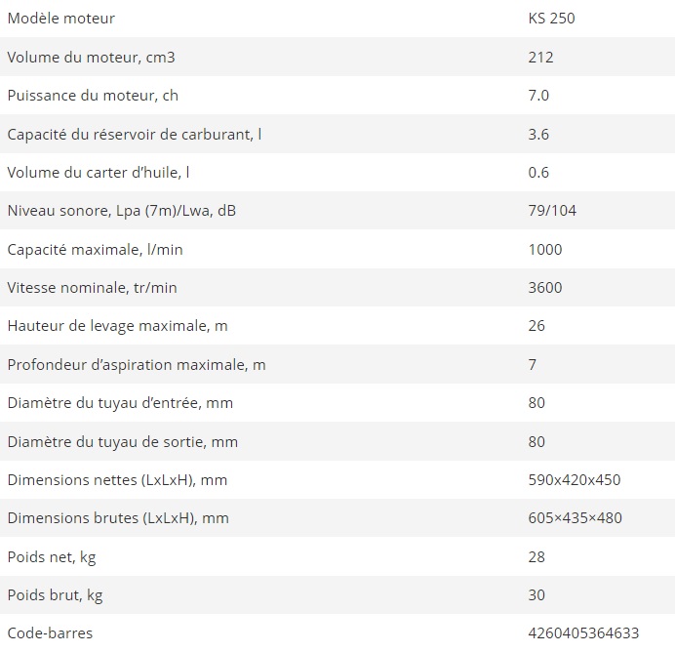Click the outlet pipe diameter value 80
The image size is (675, 652).
point(536,441)
